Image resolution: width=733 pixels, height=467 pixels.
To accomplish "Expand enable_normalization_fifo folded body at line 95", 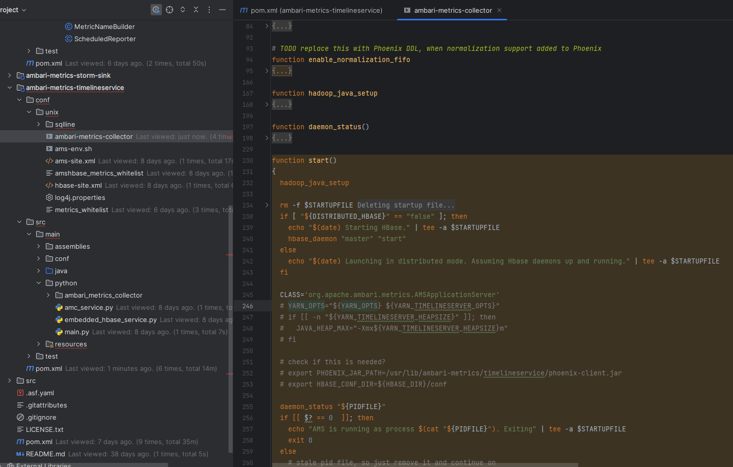I will pos(267,71).
